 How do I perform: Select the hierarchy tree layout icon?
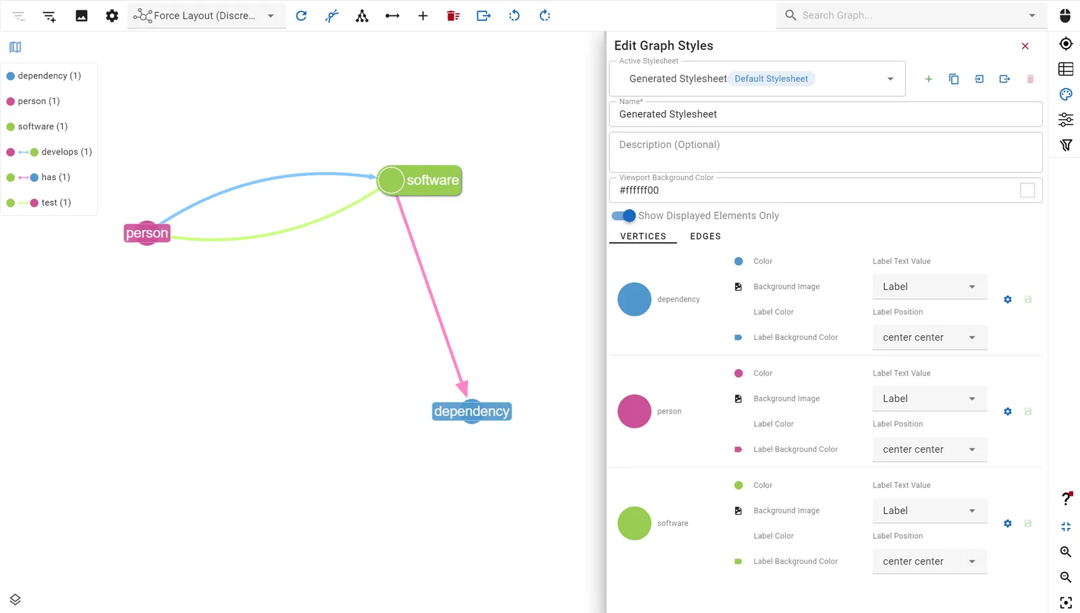[x=362, y=16]
